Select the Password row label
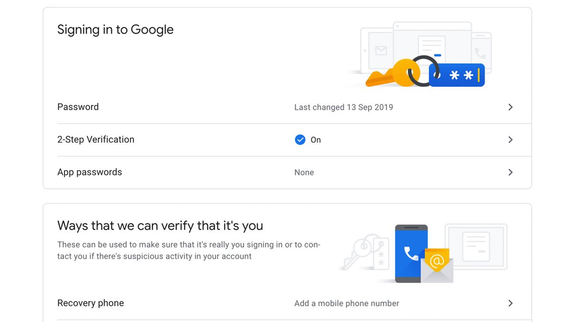The image size is (573, 322). (78, 107)
